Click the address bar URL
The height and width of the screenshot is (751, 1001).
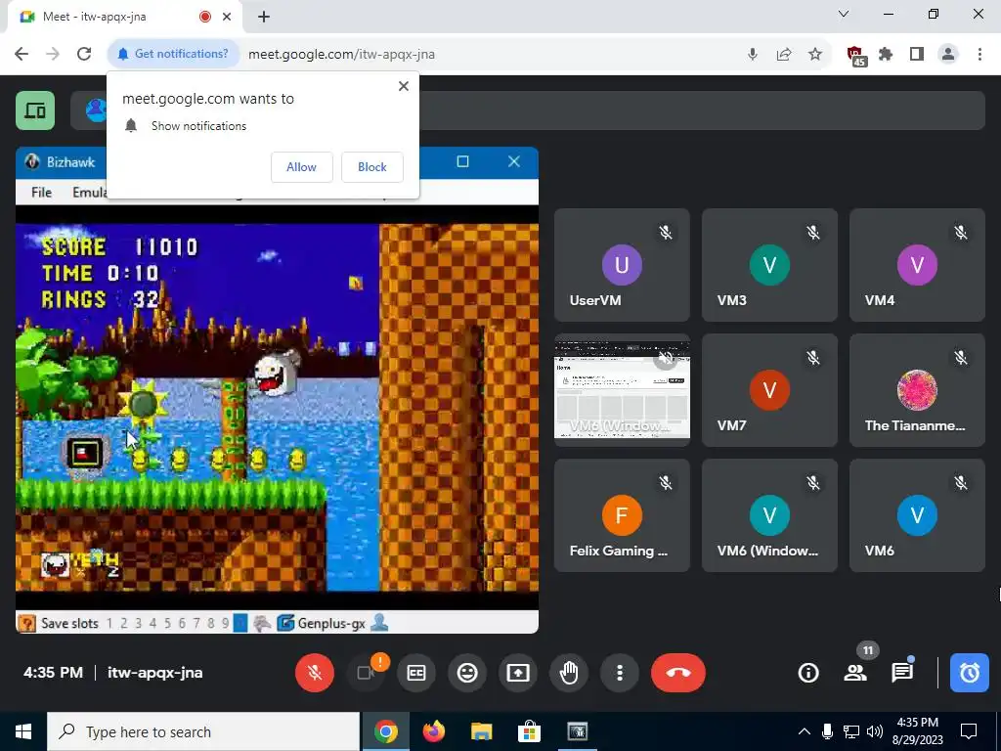tap(341, 55)
